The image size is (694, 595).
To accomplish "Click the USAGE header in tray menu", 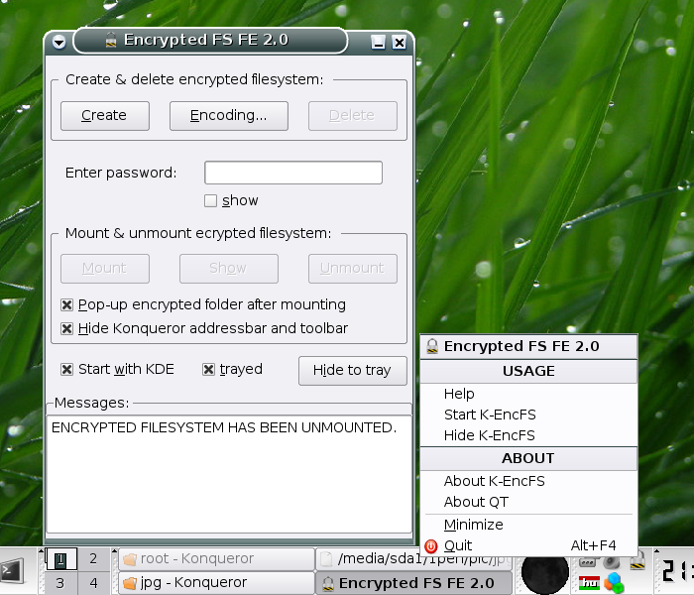I will [x=528, y=371].
